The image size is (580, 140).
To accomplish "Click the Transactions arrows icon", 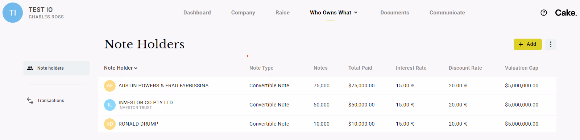I will (x=30, y=101).
